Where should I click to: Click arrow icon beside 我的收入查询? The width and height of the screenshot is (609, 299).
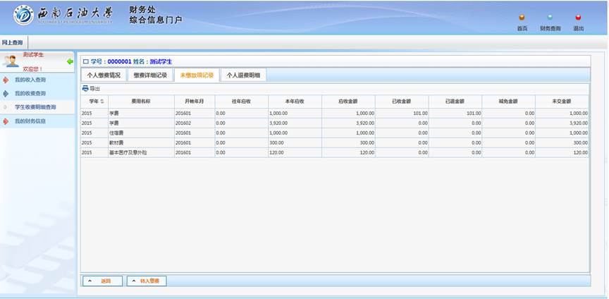pos(6,80)
